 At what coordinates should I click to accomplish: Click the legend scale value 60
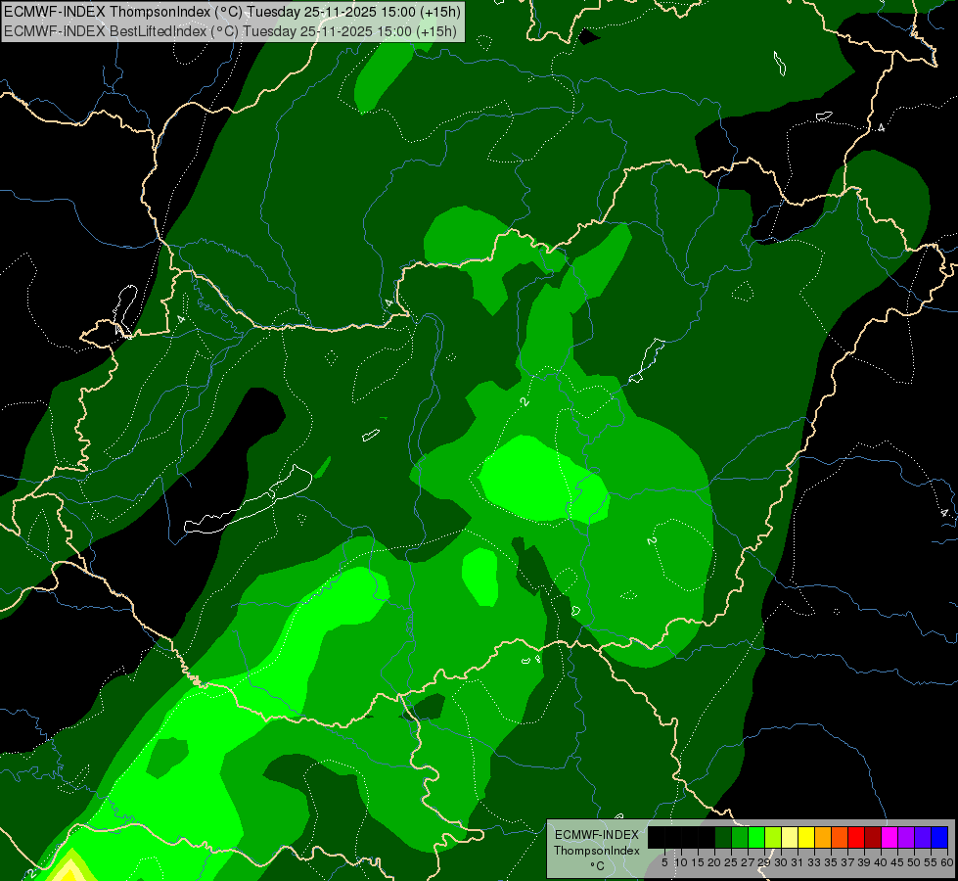[947, 862]
